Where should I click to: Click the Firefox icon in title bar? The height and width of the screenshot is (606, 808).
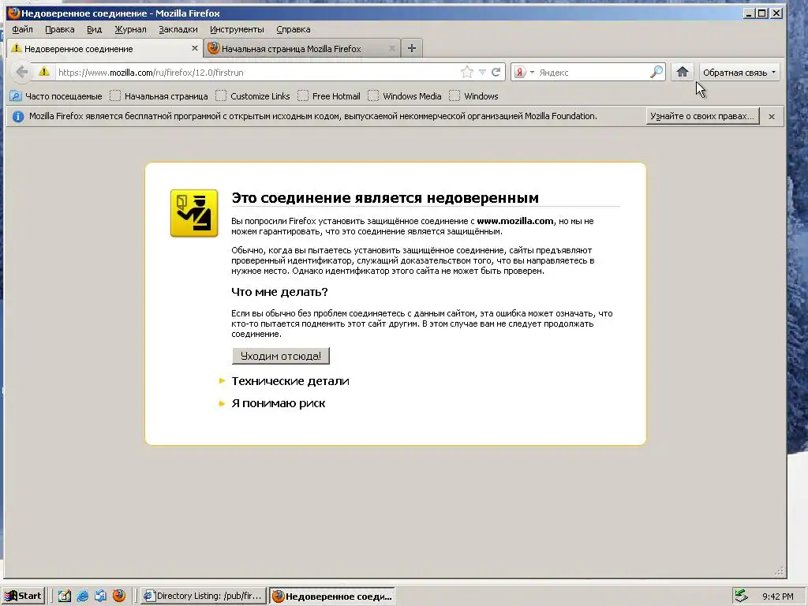pyautogui.click(x=13, y=13)
